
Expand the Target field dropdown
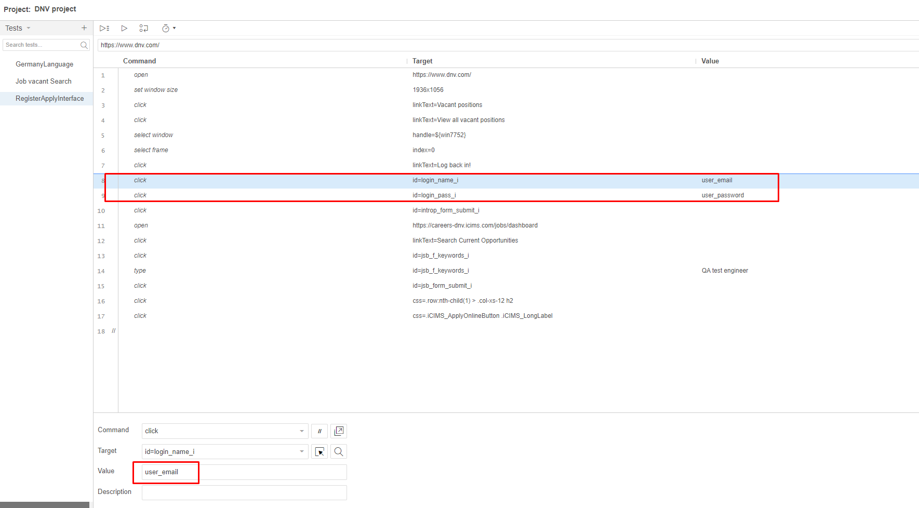pos(301,451)
